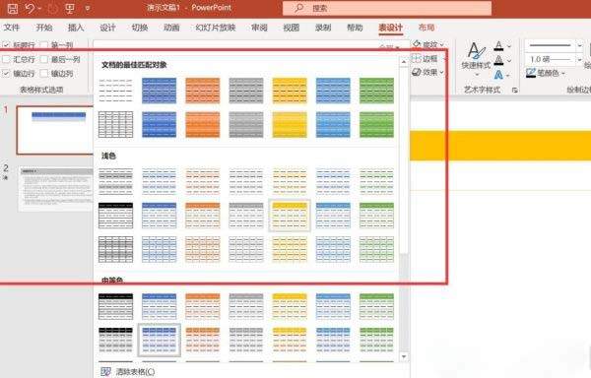
Task: Select the highlighted yellow header style in 浅色
Action: 290,216
